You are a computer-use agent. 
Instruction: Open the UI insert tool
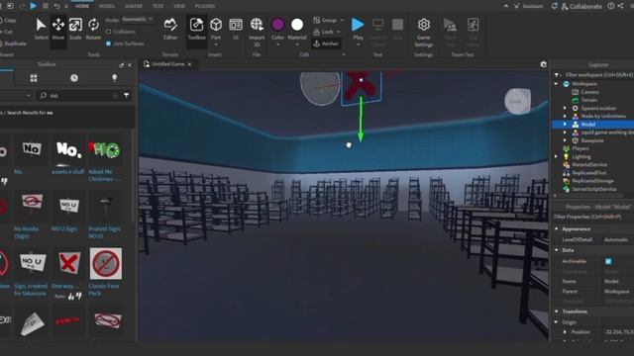coord(236,29)
